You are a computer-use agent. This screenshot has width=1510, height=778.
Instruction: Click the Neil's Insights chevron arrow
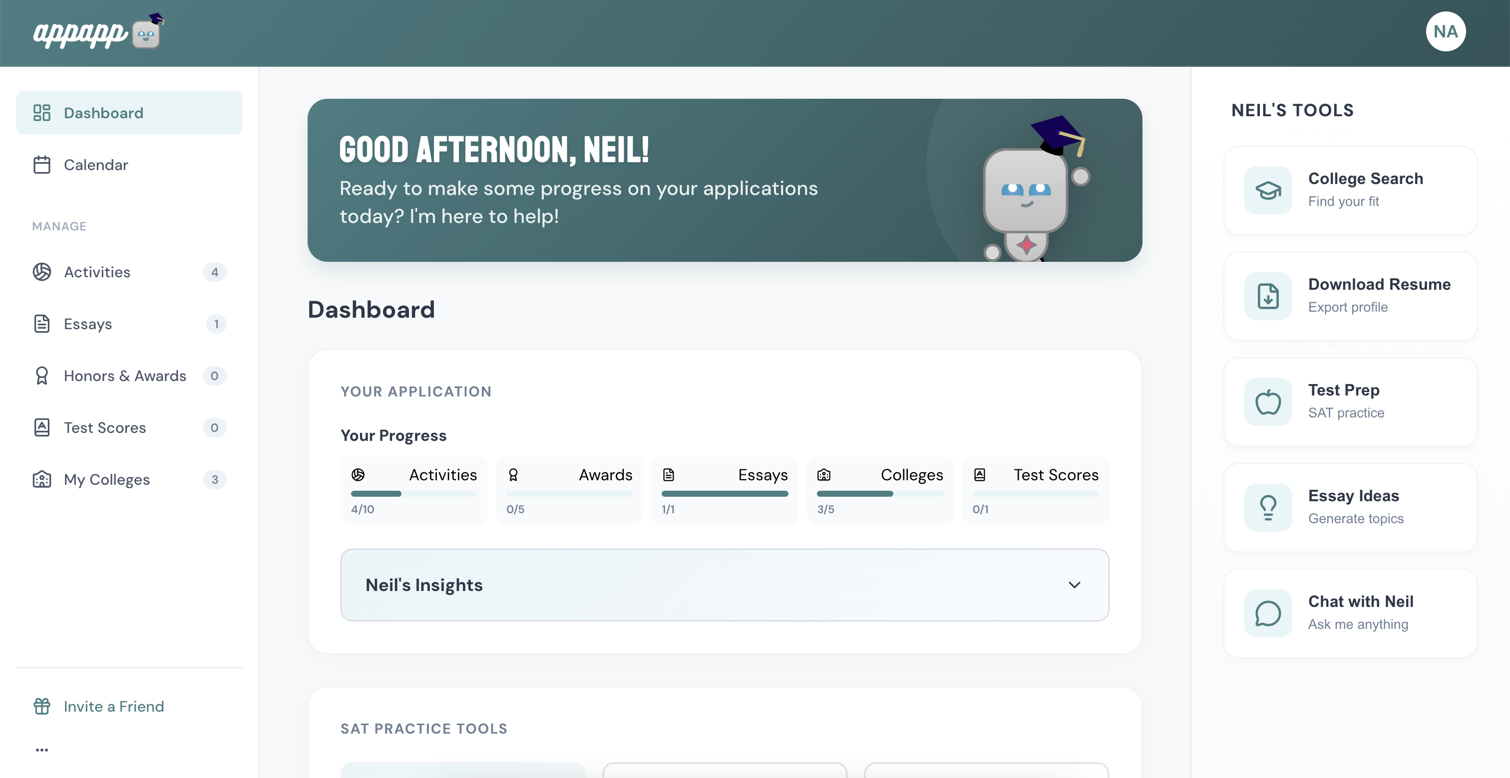pyautogui.click(x=1074, y=585)
